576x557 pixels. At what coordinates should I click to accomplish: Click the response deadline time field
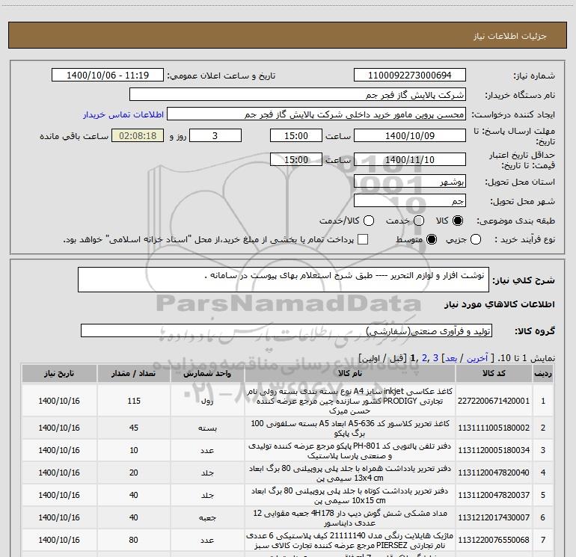296,135
